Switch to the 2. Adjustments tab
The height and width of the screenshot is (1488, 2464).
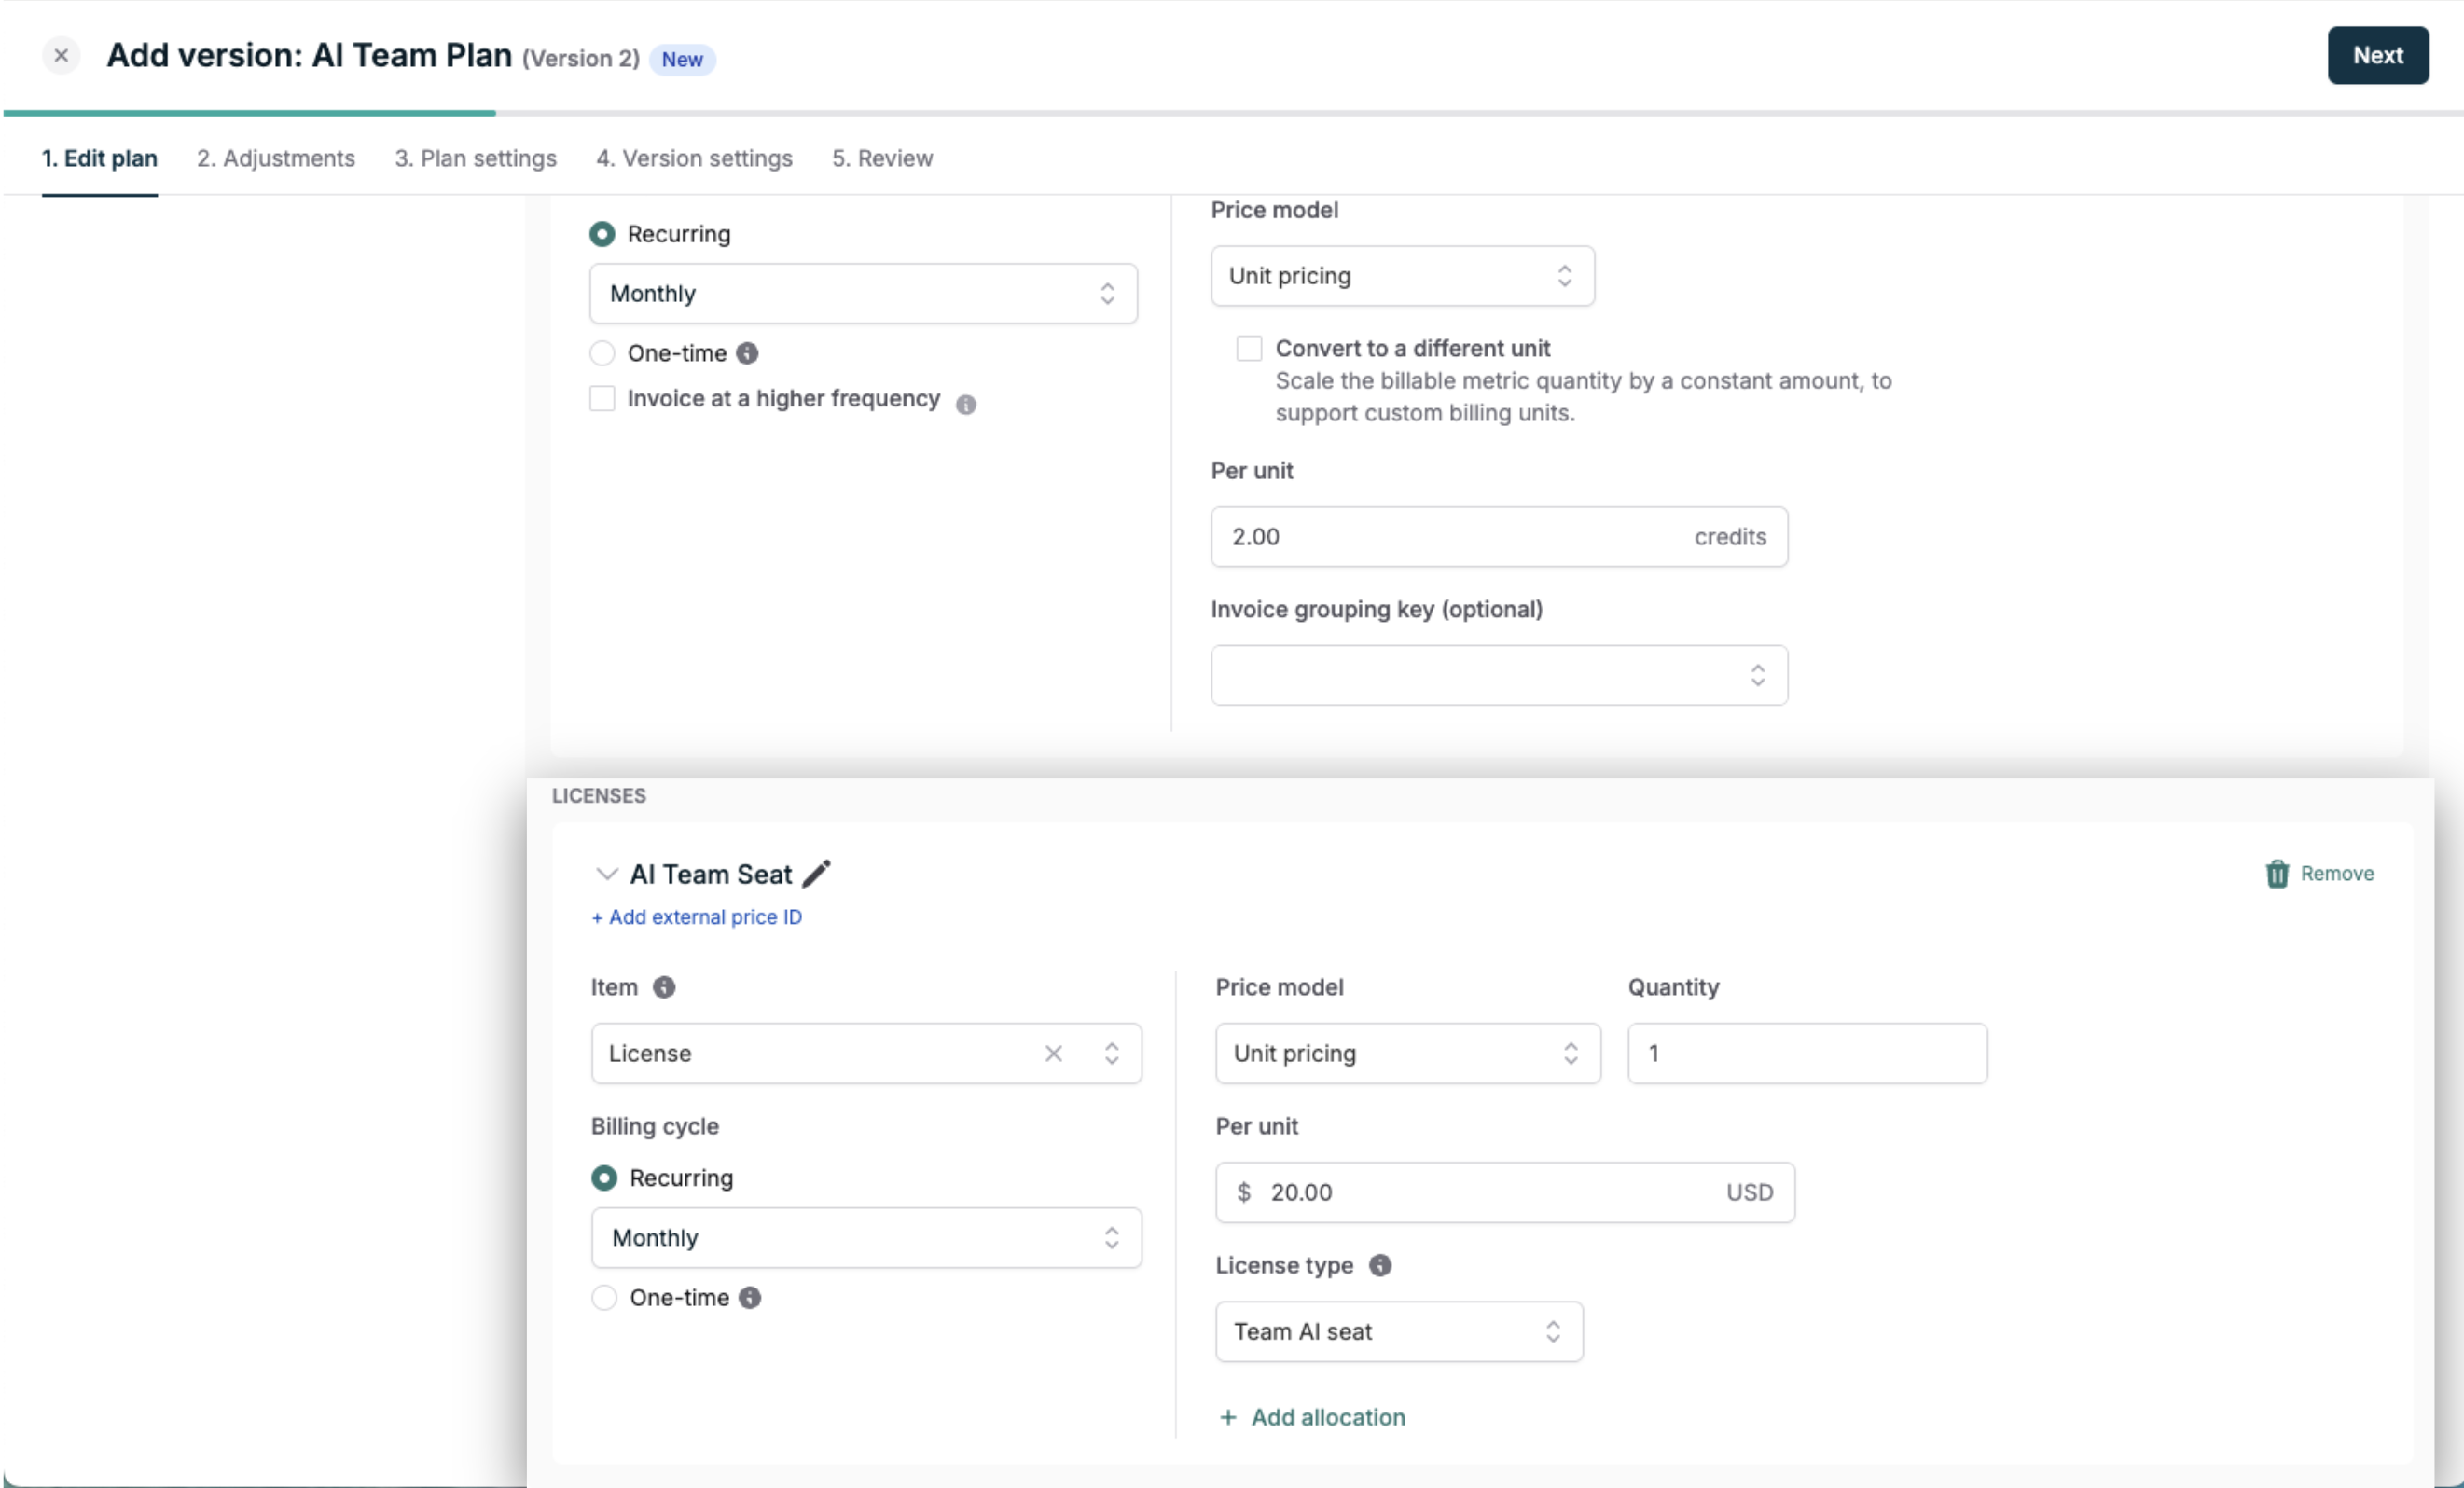tap(275, 158)
